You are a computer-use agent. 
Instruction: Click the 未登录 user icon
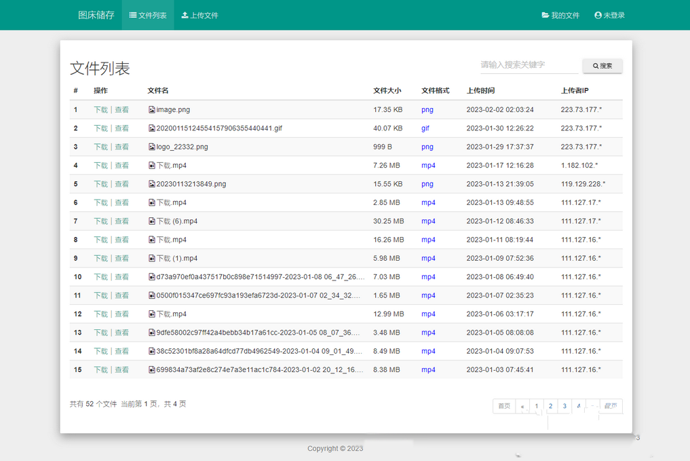[597, 14]
